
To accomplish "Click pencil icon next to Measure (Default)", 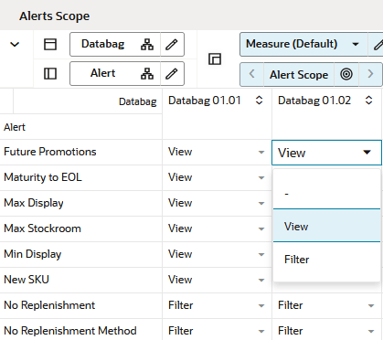I will pos(378,45).
